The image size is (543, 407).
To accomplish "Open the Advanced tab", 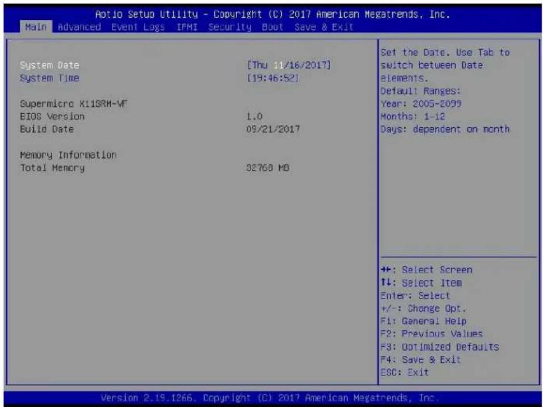I will [79, 27].
